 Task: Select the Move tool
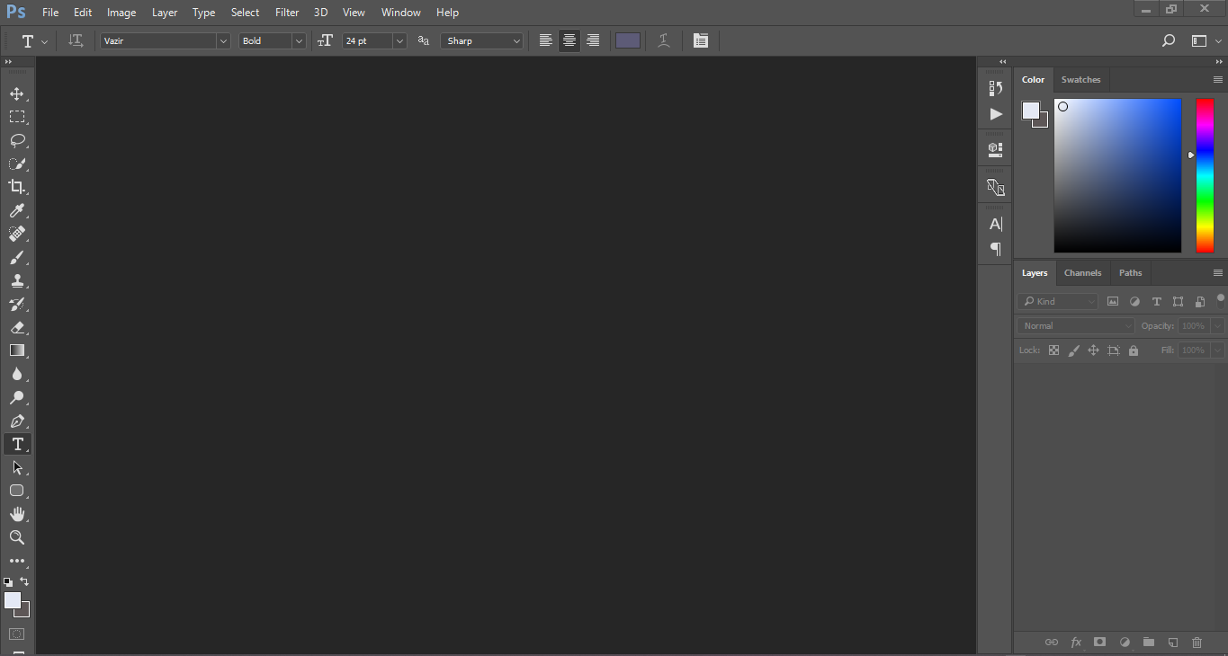[16, 93]
